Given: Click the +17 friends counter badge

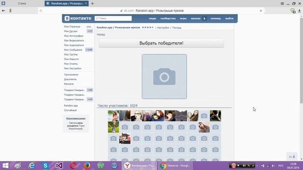Looking at the screenshot, I should point(89,31).
